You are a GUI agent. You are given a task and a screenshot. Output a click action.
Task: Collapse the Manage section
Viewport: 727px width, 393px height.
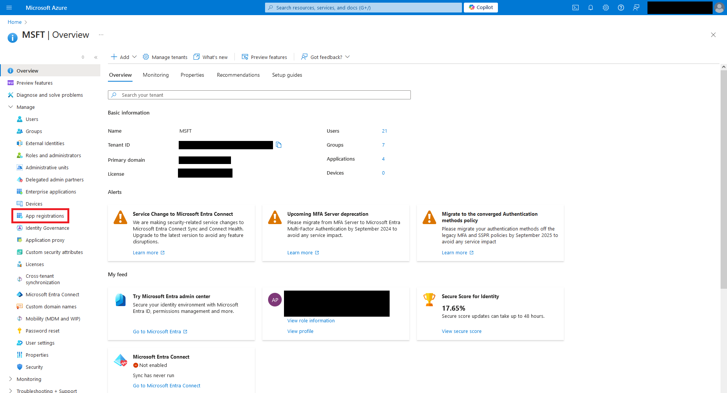(11, 107)
